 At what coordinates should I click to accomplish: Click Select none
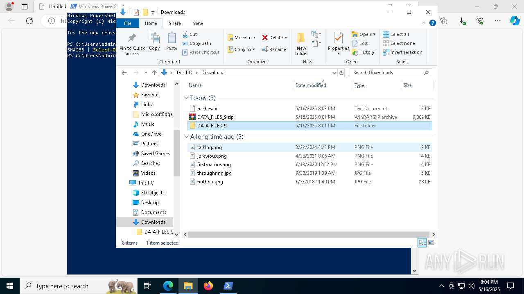pyautogui.click(x=399, y=43)
